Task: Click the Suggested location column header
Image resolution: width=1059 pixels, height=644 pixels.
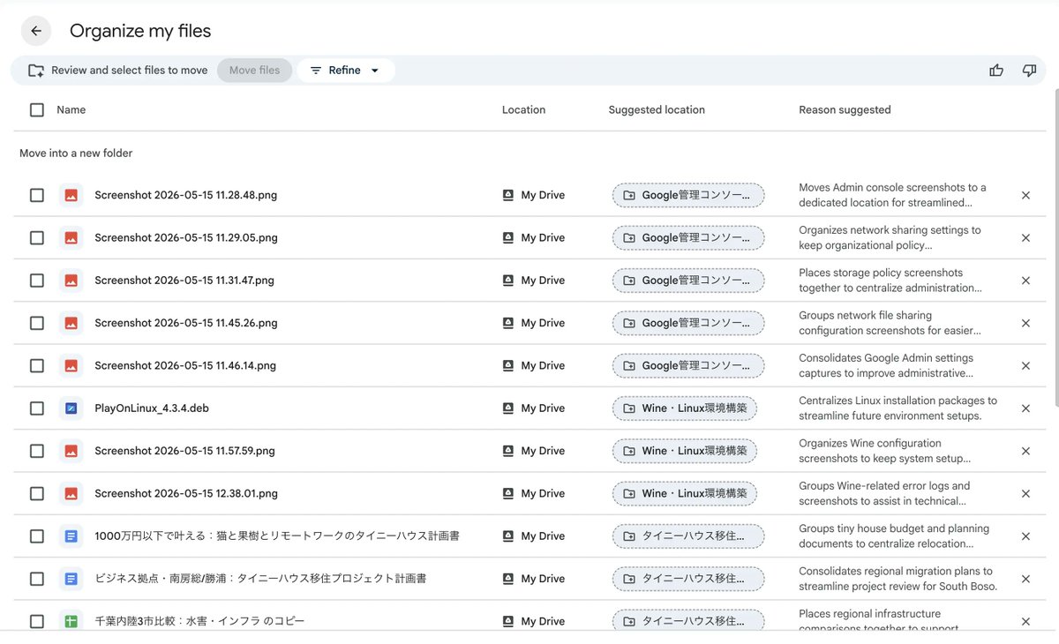Action: (x=657, y=110)
